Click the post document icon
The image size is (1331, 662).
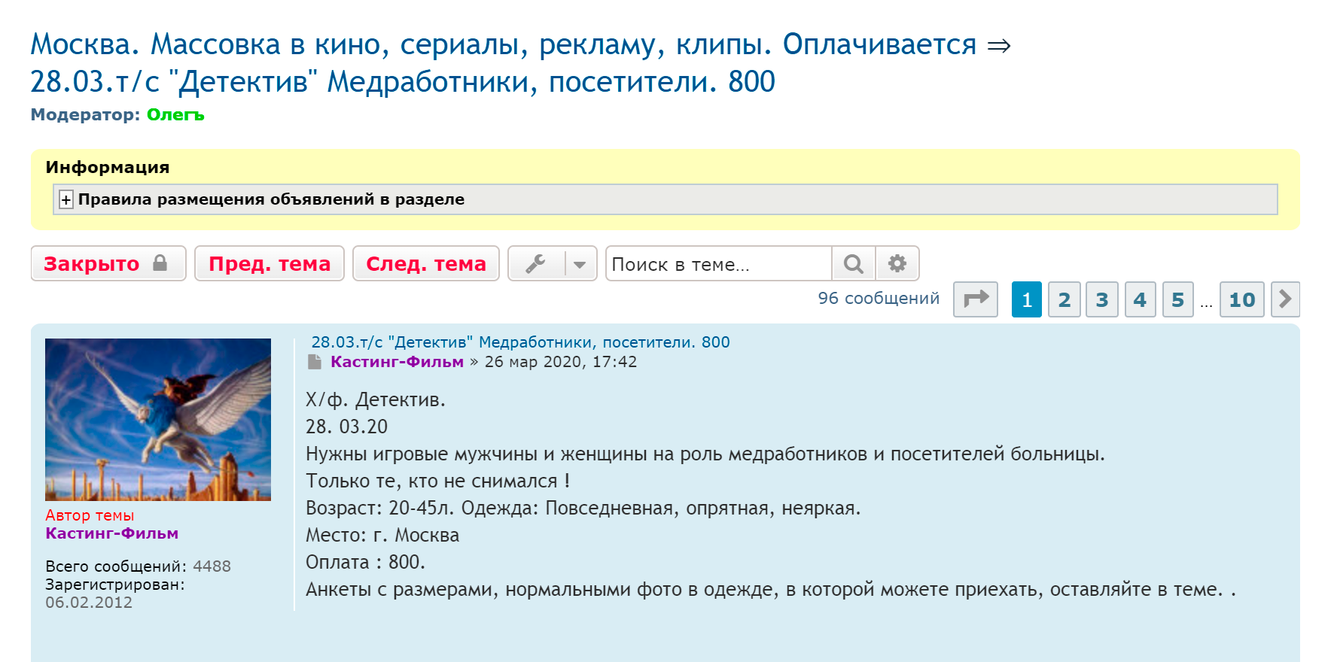(314, 363)
